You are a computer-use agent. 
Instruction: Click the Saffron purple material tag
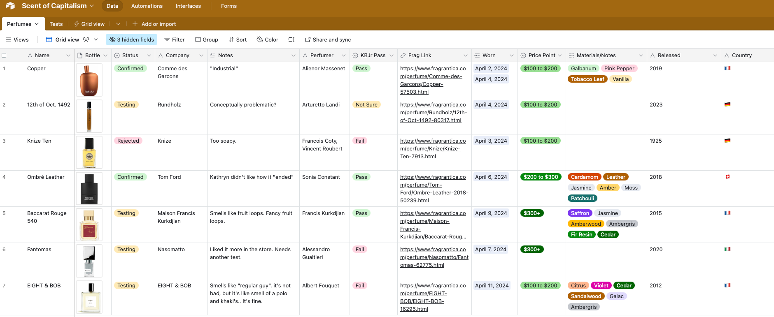580,213
